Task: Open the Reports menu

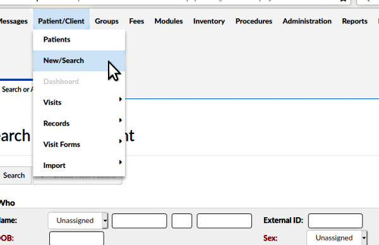Action: click(x=354, y=21)
